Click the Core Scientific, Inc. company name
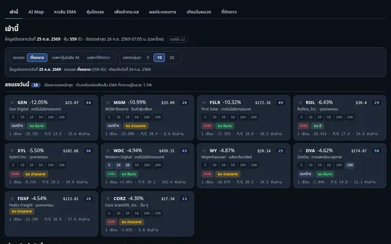 [x=121, y=205]
